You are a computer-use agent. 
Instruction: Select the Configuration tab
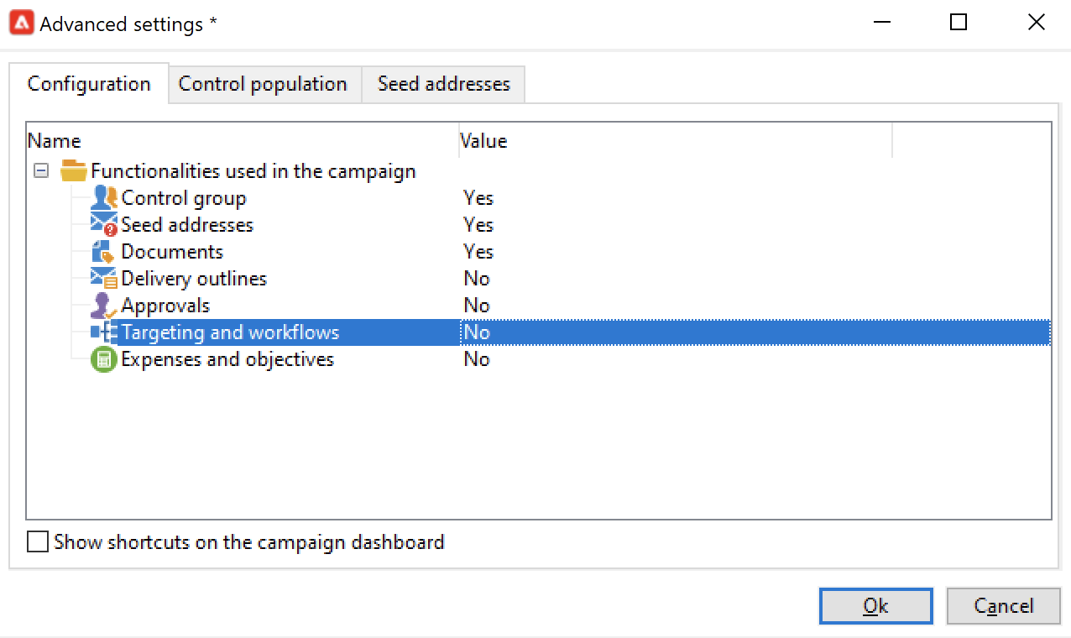[89, 84]
